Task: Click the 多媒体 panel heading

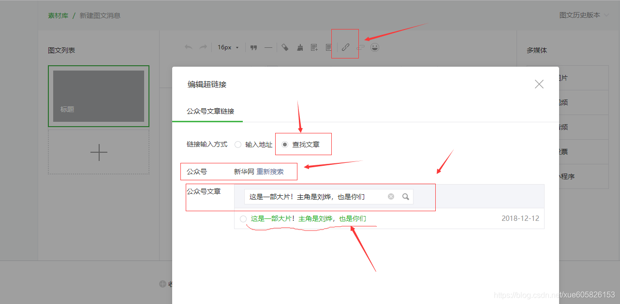Action: point(537,50)
